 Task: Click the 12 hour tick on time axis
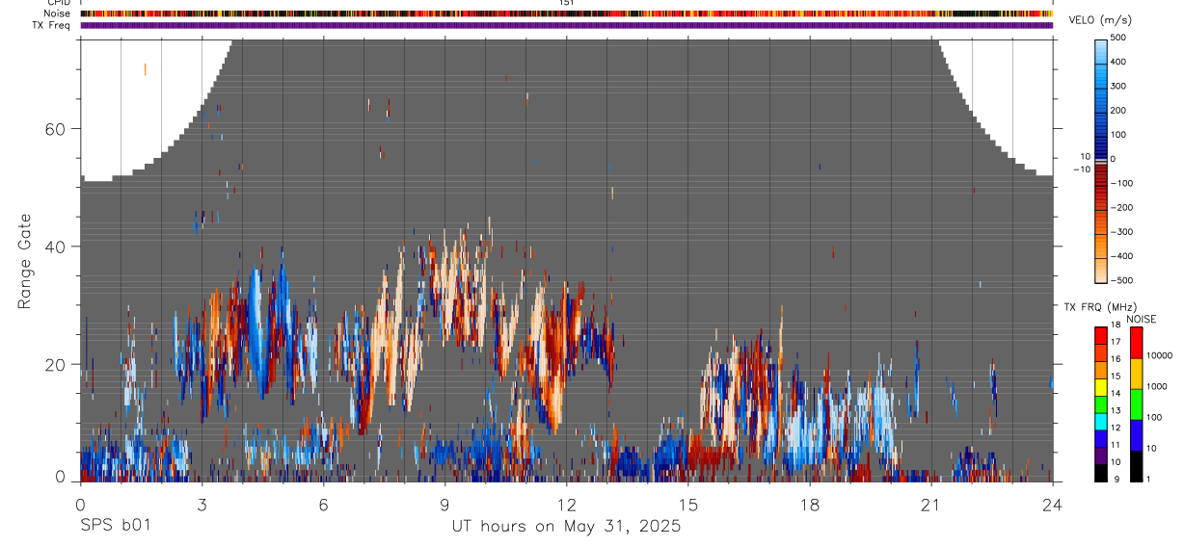click(x=567, y=505)
